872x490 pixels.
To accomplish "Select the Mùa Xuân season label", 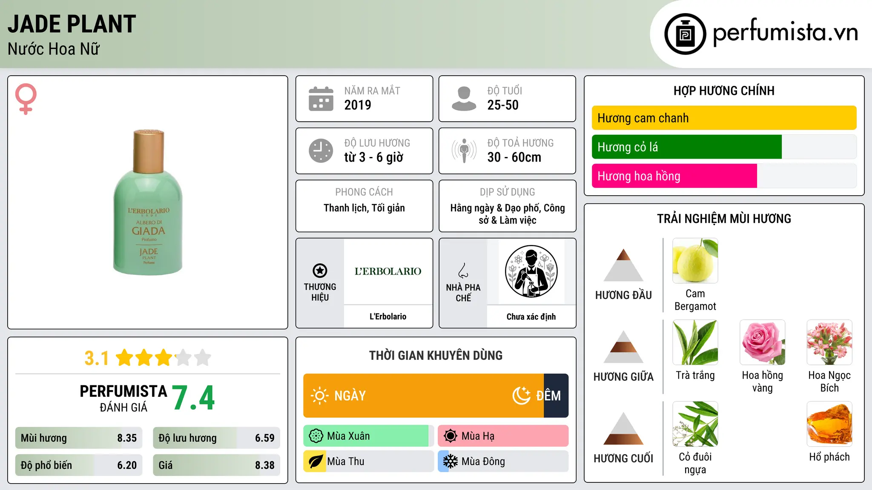I will tap(348, 436).
